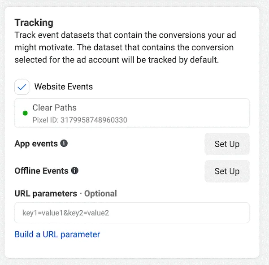Select the Clear Paths dataset name
The height and width of the screenshot is (265, 269).
54,108
